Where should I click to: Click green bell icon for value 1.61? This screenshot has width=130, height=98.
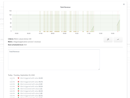[x=18, y=89]
